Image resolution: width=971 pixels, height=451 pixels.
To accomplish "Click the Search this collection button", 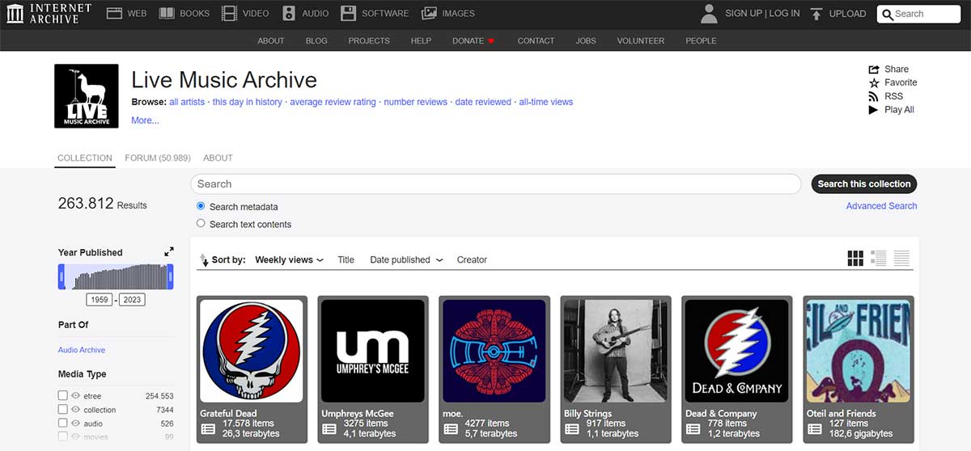I will (863, 183).
